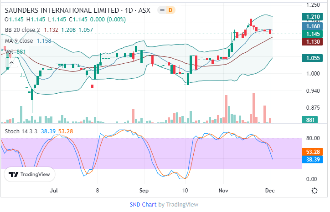Select the Stoch 14 3 3 legend

coord(20,131)
